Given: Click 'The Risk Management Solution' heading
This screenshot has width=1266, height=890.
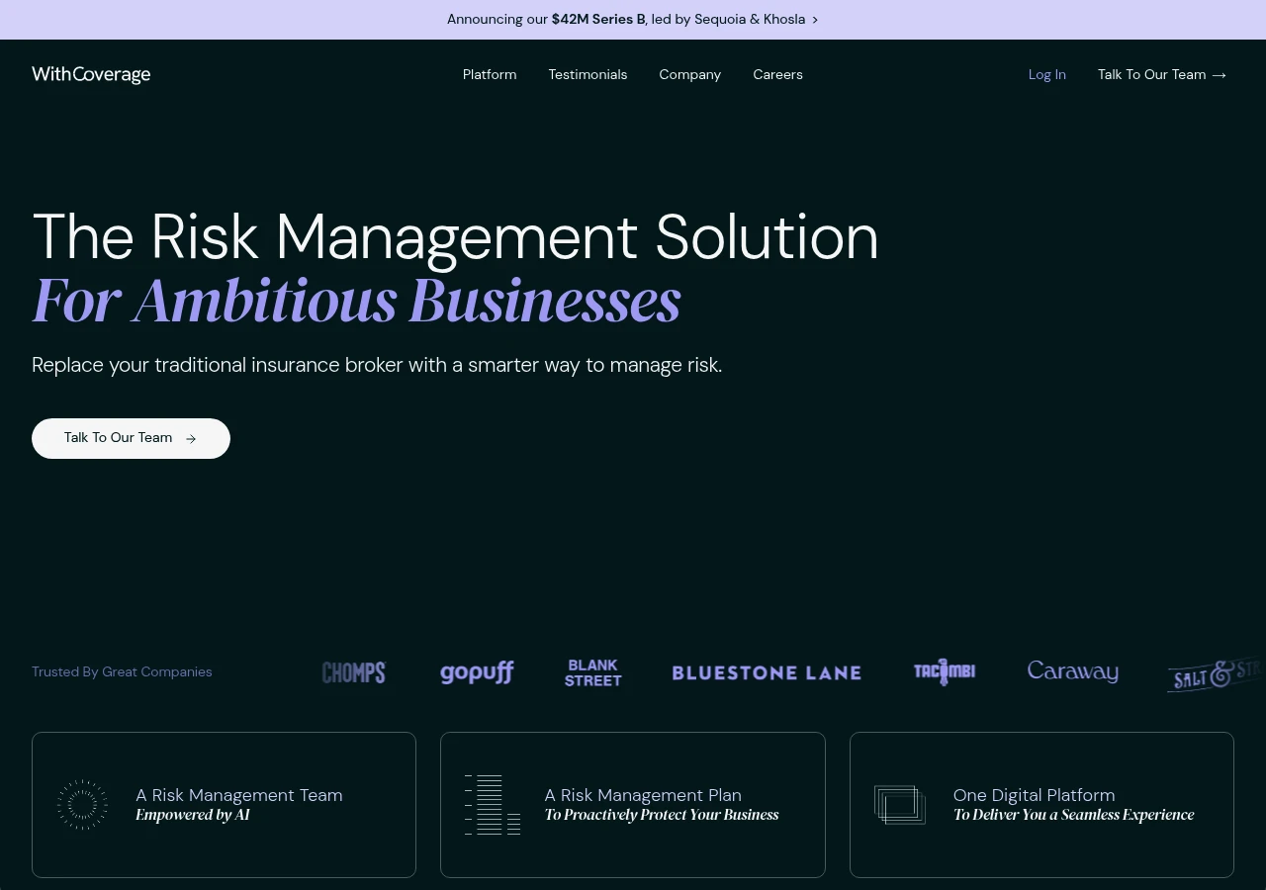Looking at the screenshot, I should [x=456, y=237].
